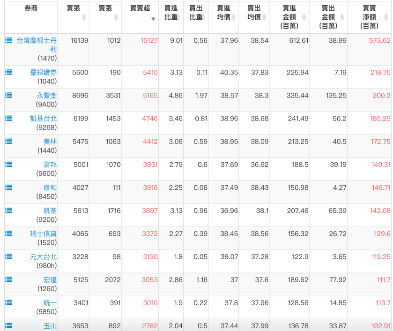The width and height of the screenshot is (393, 331).
Task: Click the detail icon next to 玉山
Action: tap(8, 325)
